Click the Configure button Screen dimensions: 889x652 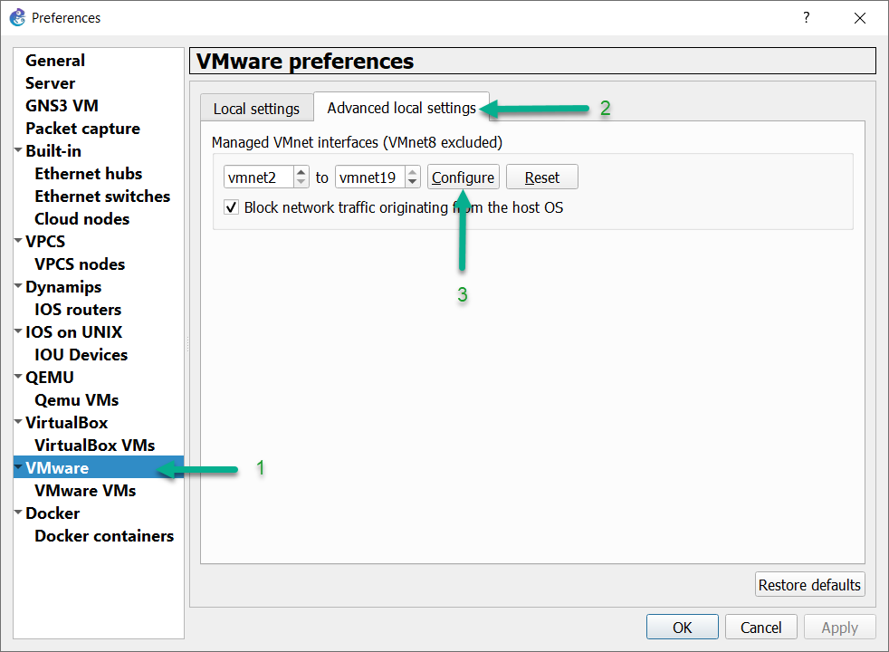click(464, 177)
